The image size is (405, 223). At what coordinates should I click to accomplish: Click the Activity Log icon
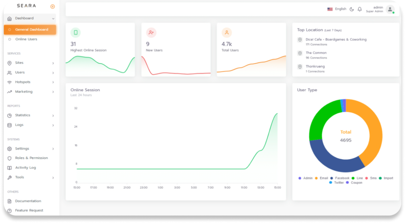10,168
